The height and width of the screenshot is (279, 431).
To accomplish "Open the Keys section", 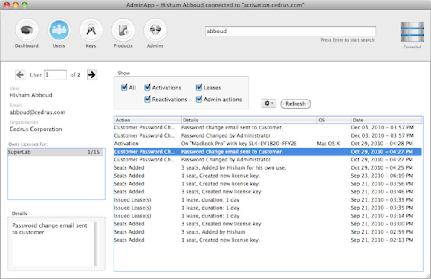I will point(91,31).
